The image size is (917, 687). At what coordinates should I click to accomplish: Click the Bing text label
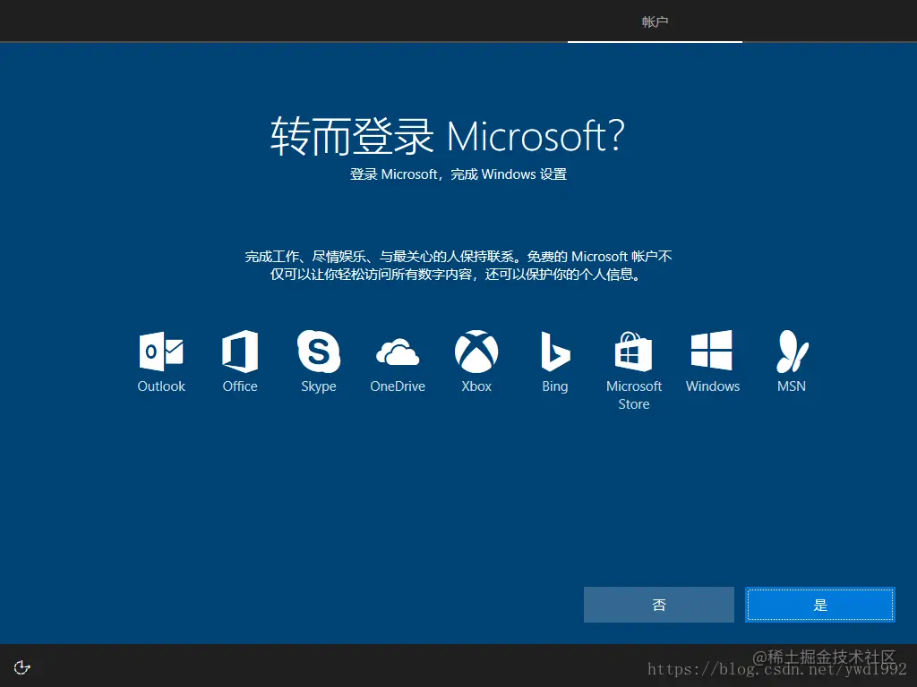(555, 386)
